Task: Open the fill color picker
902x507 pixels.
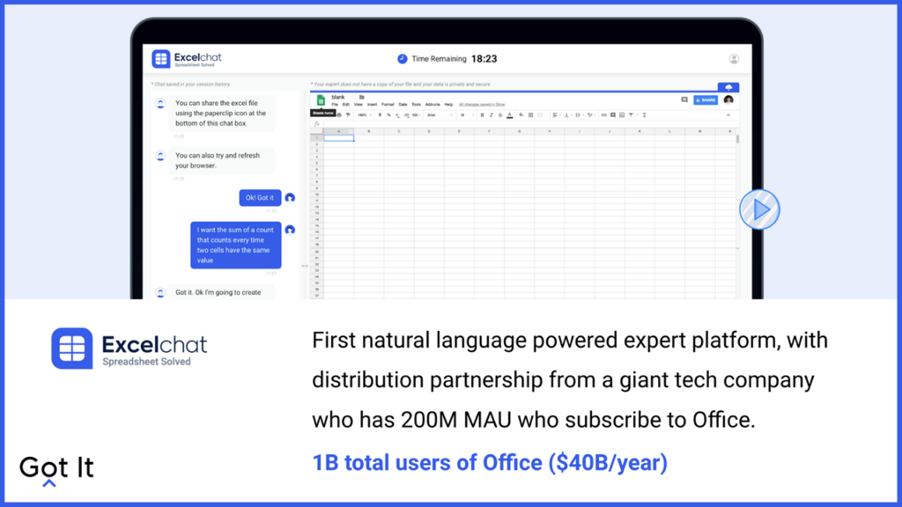Action: (x=521, y=115)
